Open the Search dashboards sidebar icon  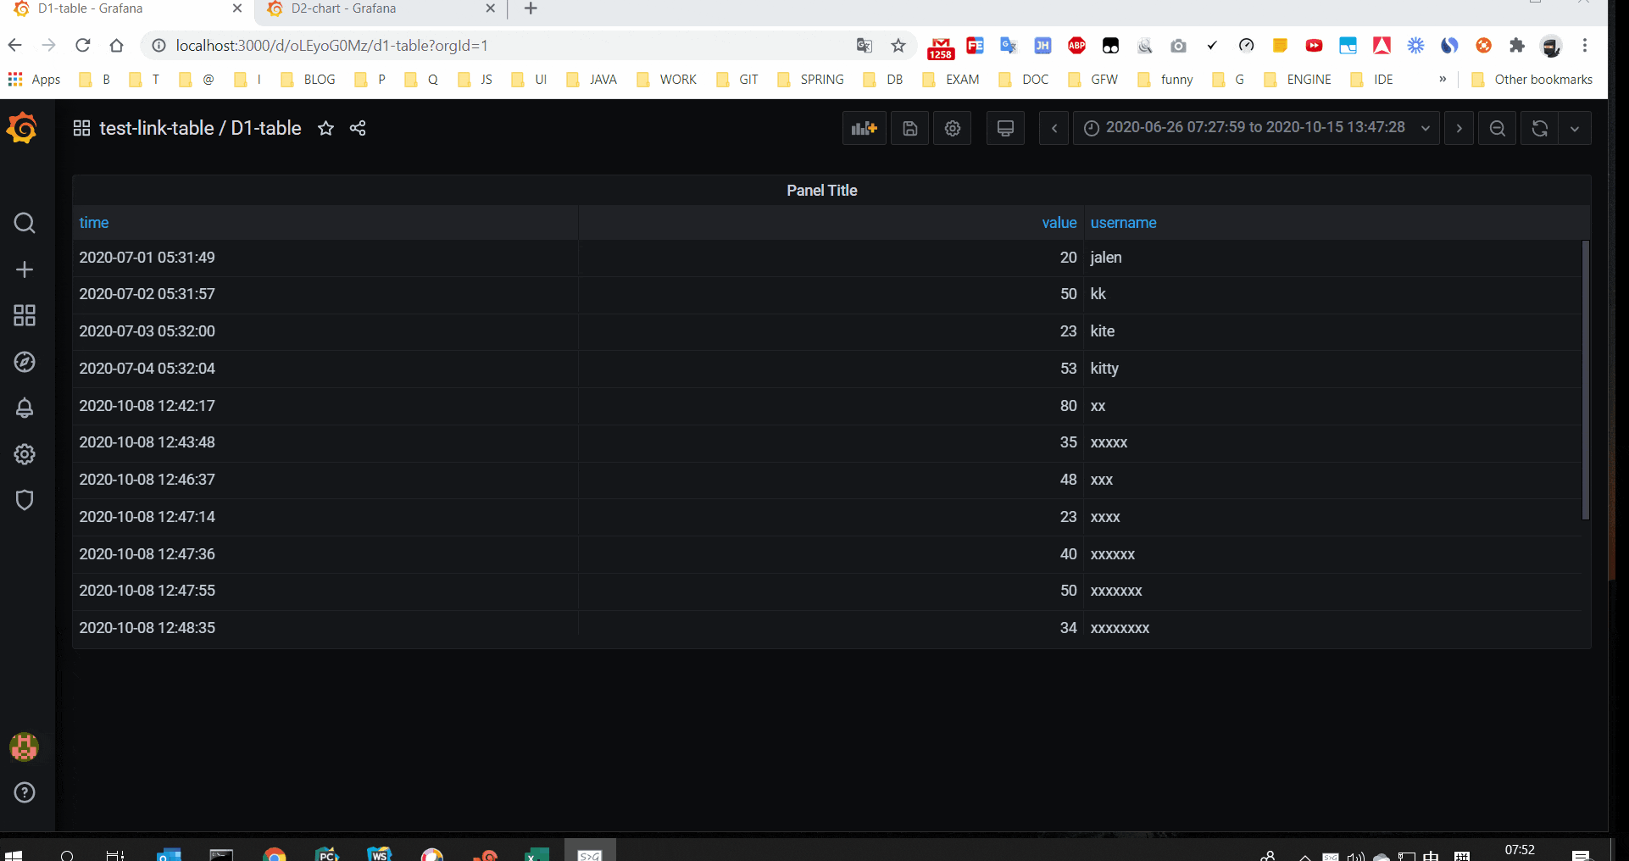pyautogui.click(x=25, y=223)
